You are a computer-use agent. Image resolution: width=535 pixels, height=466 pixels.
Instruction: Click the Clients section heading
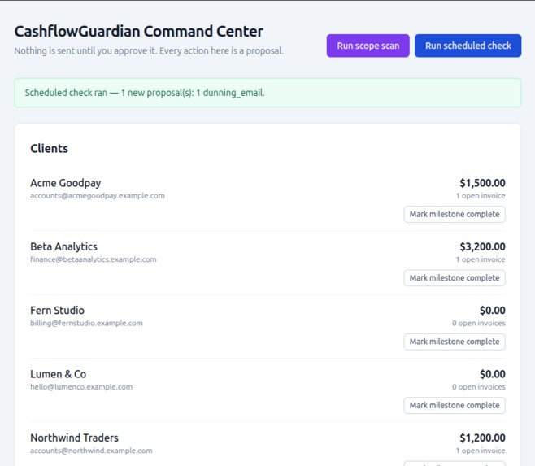click(x=49, y=149)
